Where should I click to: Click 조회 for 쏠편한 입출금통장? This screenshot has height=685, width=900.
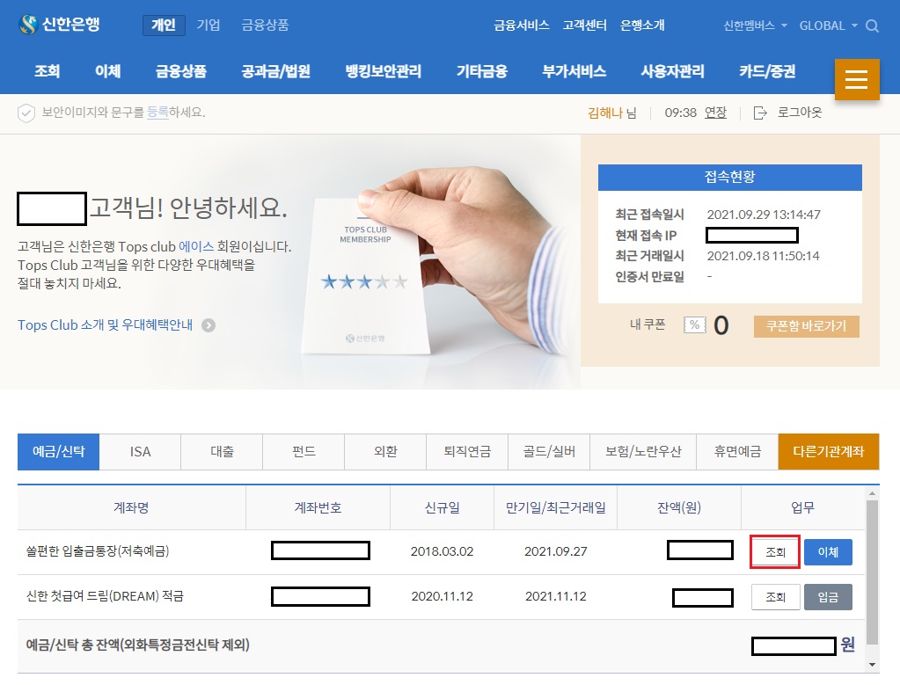click(x=775, y=552)
